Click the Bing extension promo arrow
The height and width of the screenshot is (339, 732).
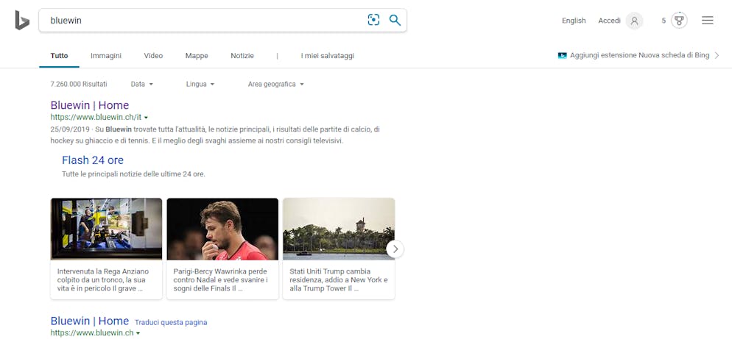[717, 55]
